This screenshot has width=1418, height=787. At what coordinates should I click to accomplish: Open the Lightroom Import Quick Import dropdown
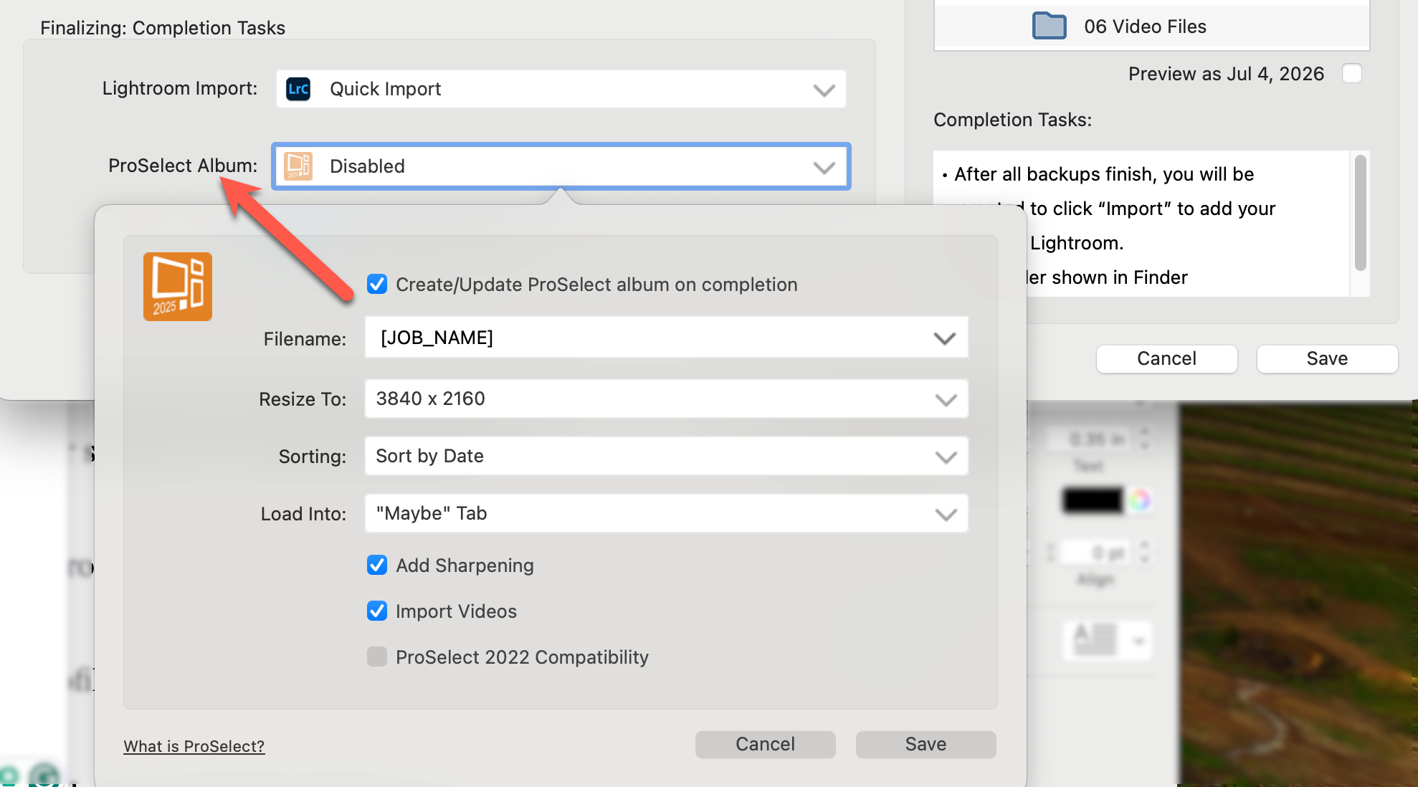coord(561,89)
